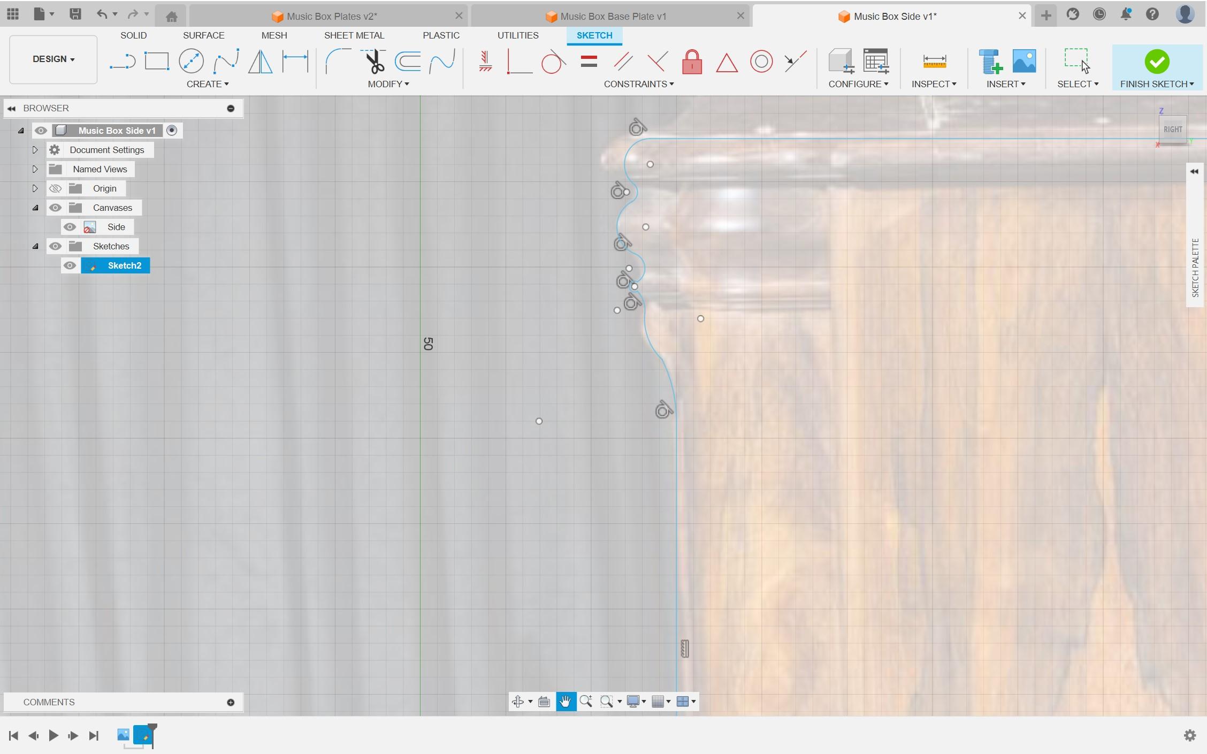1207x754 pixels.
Task: Open the CONSTRAINTS dropdown menu
Action: coord(638,84)
